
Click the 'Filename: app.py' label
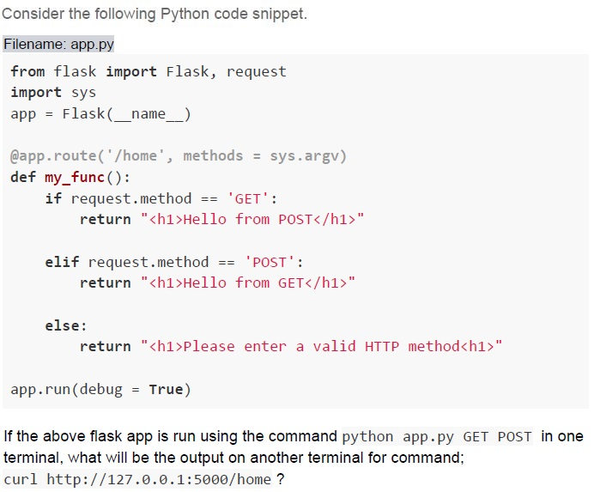click(x=58, y=45)
